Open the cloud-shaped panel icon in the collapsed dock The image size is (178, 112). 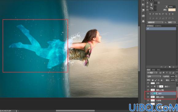tap(143, 16)
